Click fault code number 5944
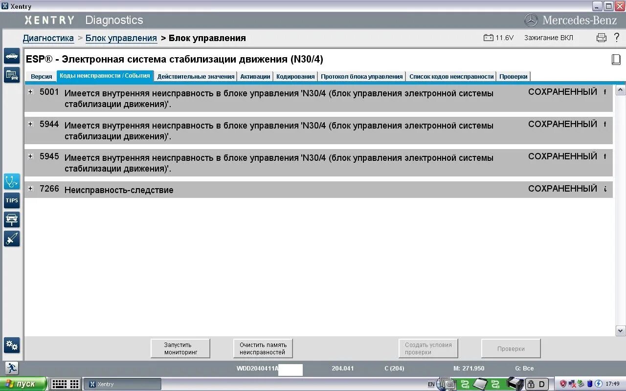 pyautogui.click(x=49, y=124)
